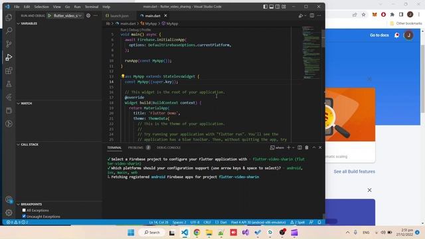Open Chrome extensions puzzle icon
Viewport: 425px width, 239px height.
tap(392, 15)
